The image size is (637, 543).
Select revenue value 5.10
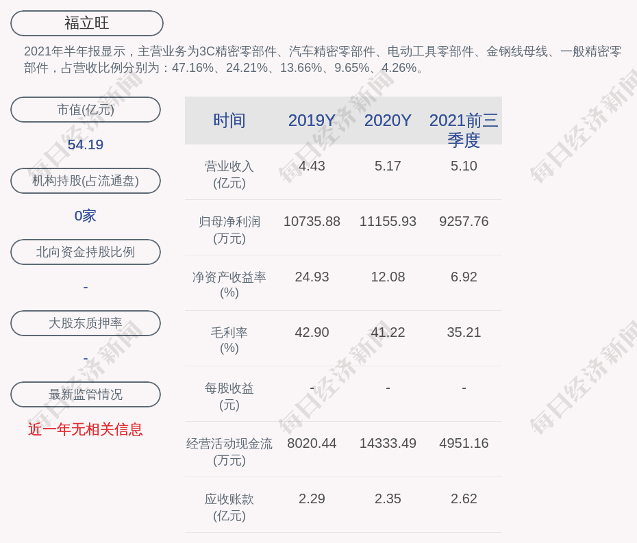point(464,166)
